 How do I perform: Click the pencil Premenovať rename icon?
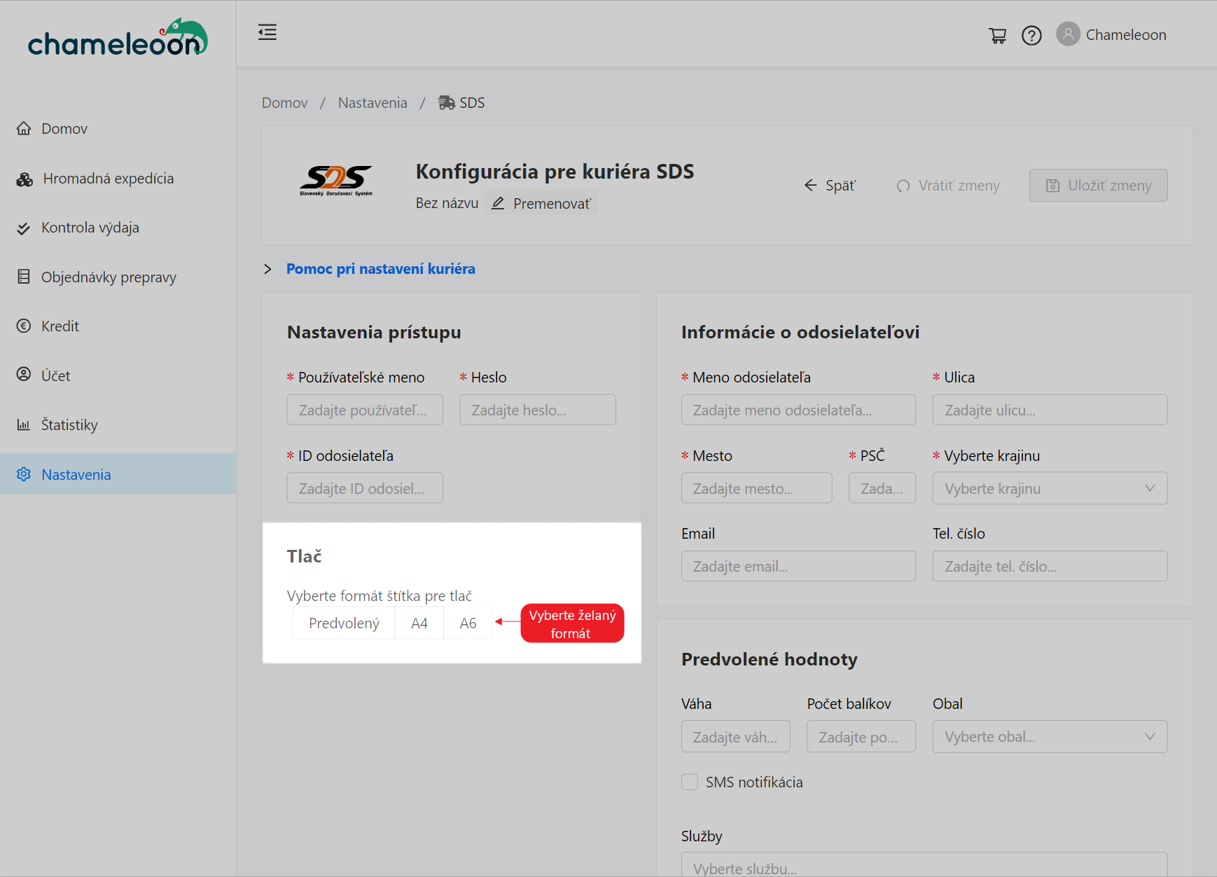[498, 203]
